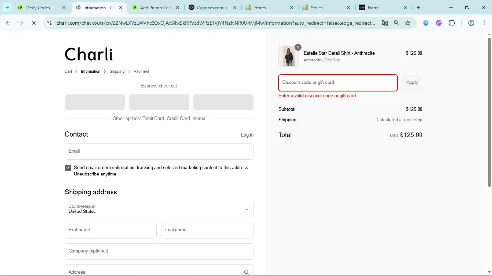Image resolution: width=492 pixels, height=276 pixels.
Task: Uncheck the email marketing consent checkbox
Action: (x=68, y=168)
